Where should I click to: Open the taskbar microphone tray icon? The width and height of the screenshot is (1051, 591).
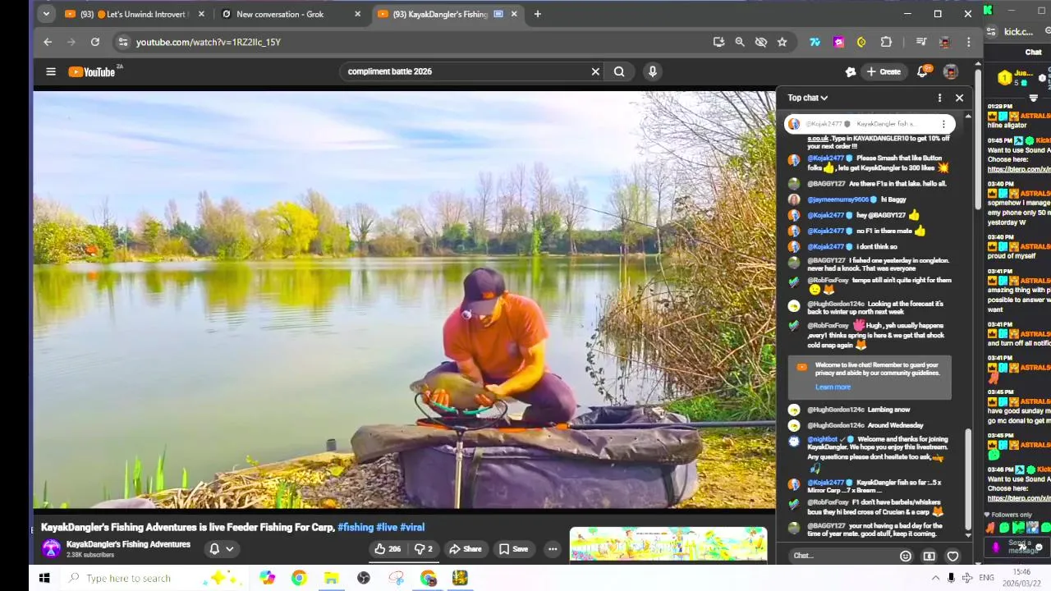click(951, 578)
